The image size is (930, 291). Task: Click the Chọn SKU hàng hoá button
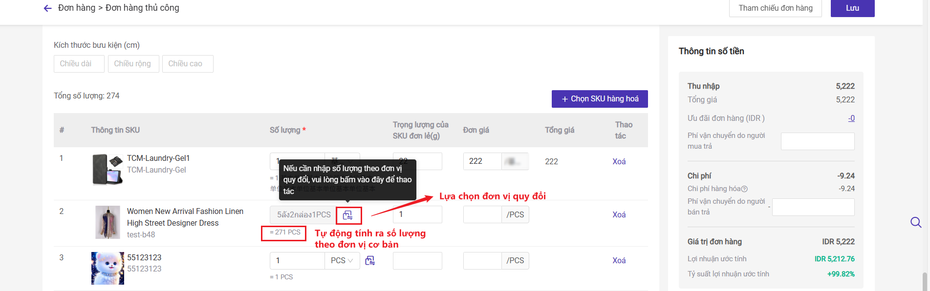600,99
